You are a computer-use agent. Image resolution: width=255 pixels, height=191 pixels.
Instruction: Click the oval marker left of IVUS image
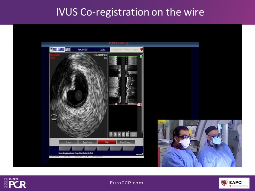tap(54, 117)
